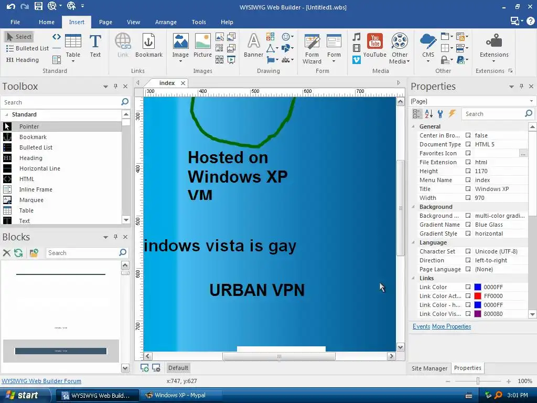This screenshot has width=537, height=403.
Task: Click the Toolbox search field
Action: pyautogui.click(x=61, y=102)
